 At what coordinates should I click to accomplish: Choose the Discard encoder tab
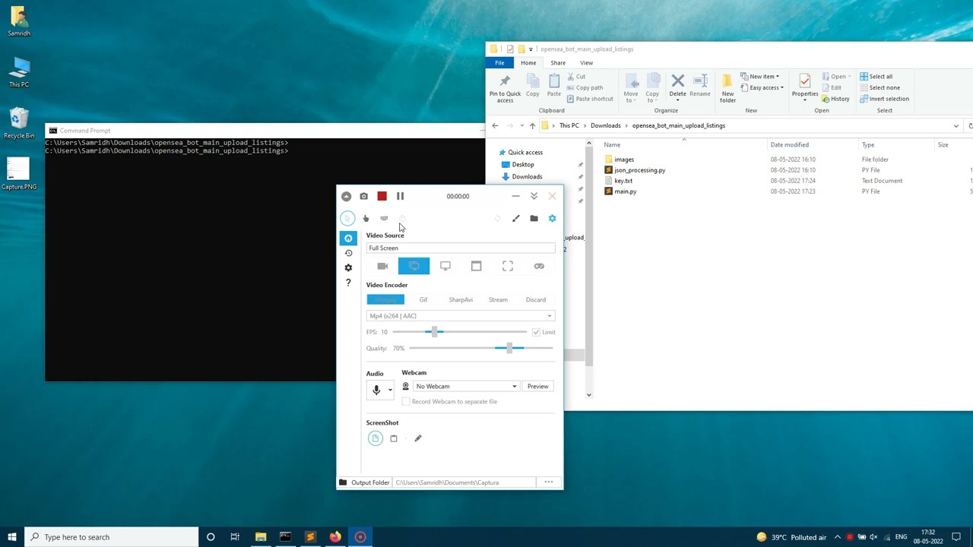536,299
